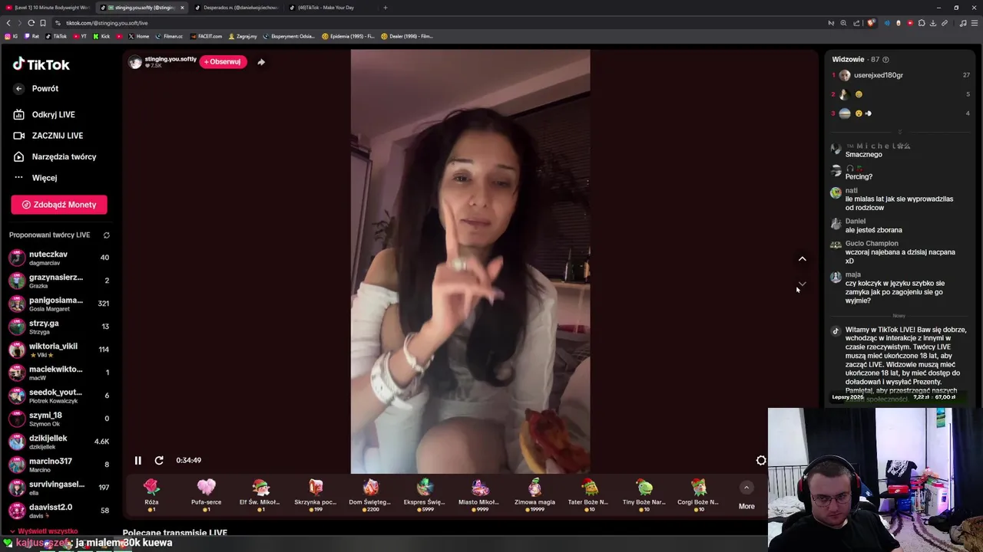983x552 pixels.
Task: Follow streamer with Obserwuj button
Action: tap(223, 61)
